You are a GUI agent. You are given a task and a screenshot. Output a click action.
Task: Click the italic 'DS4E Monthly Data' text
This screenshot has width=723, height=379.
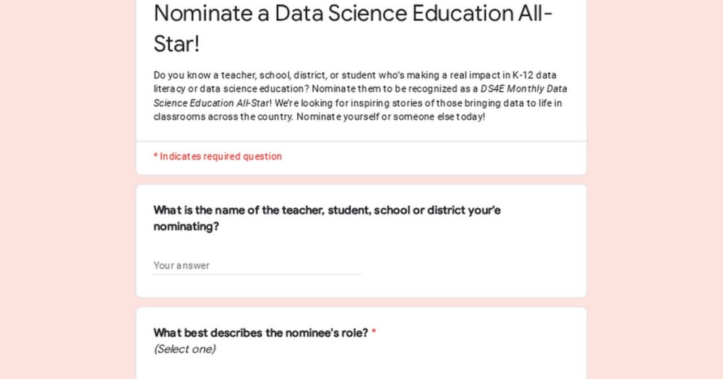coord(523,89)
